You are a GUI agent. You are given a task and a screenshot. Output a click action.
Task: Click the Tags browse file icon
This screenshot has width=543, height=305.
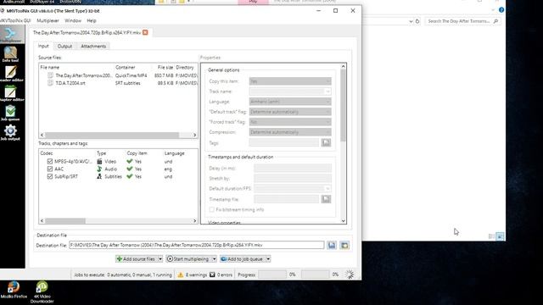click(326, 142)
